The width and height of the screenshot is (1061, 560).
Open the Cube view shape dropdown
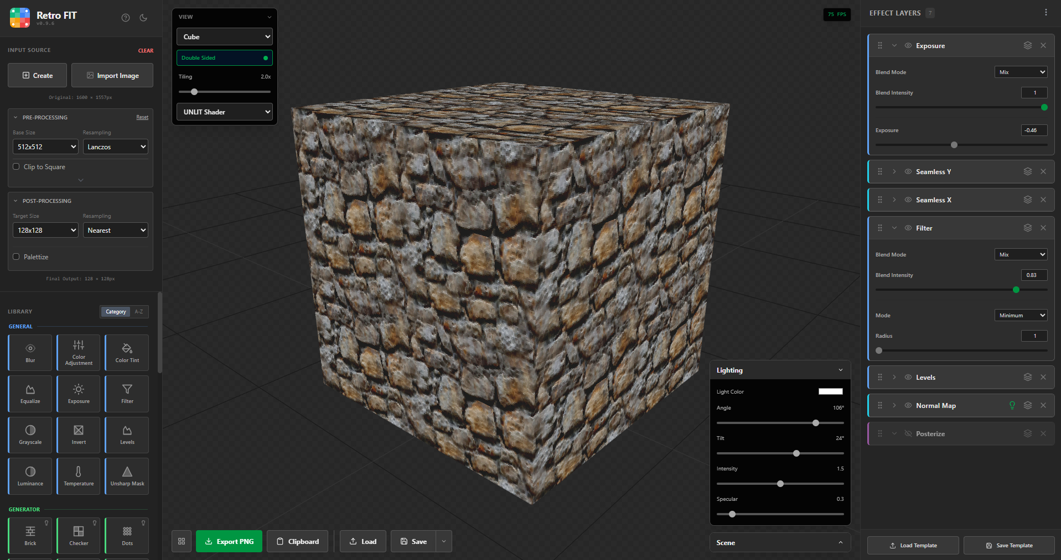pyautogui.click(x=225, y=37)
